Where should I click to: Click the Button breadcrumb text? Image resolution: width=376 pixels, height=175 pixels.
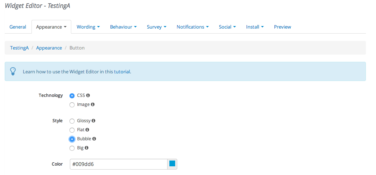77,48
